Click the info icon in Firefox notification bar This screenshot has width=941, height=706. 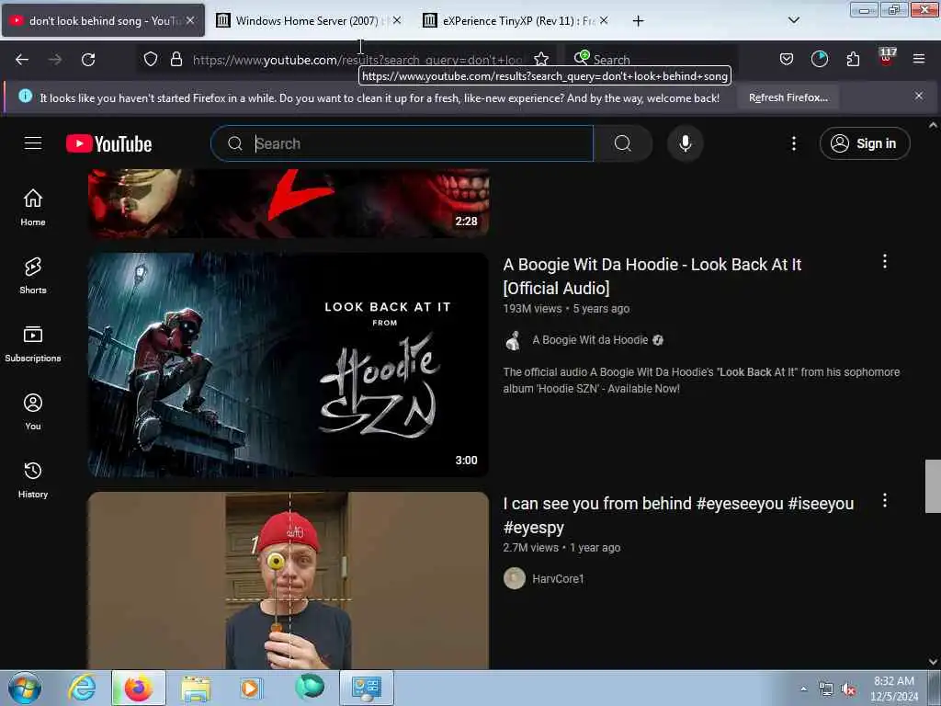click(25, 96)
